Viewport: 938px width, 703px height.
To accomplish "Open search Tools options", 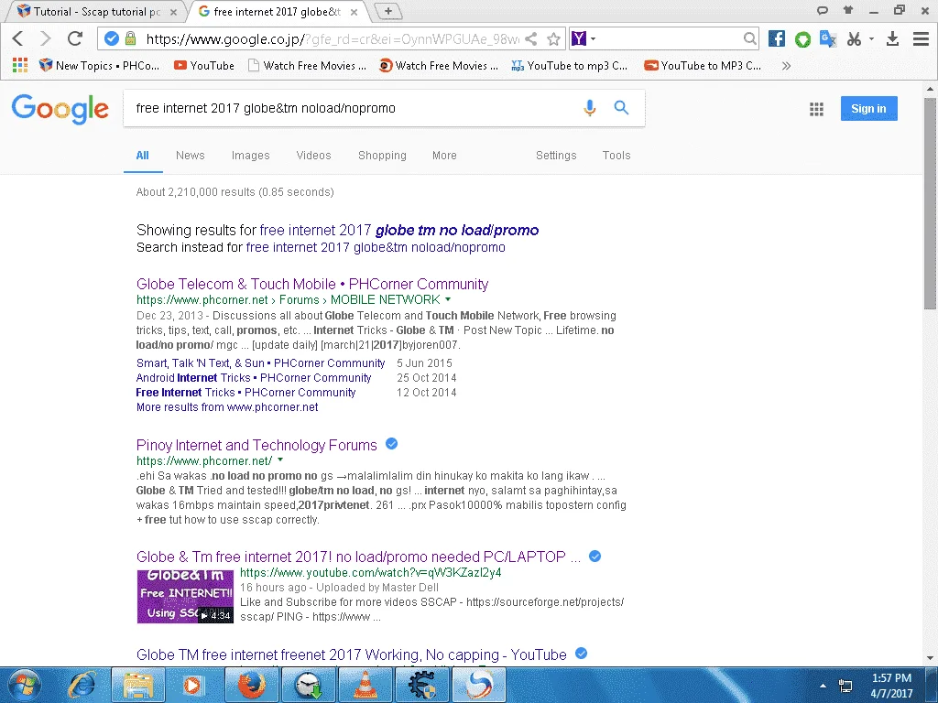I will 616,156.
